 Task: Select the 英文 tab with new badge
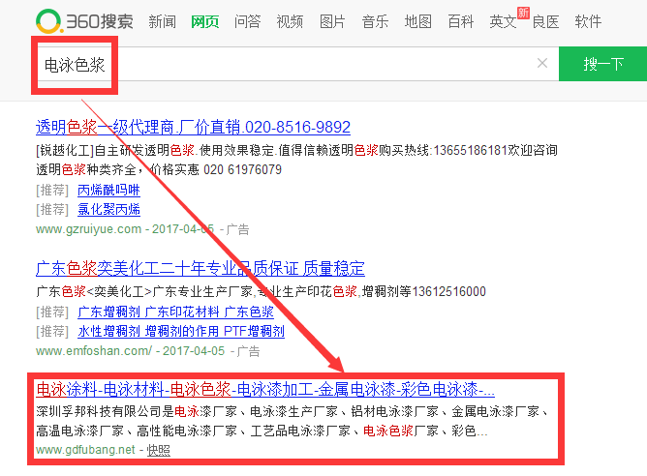[x=503, y=22]
